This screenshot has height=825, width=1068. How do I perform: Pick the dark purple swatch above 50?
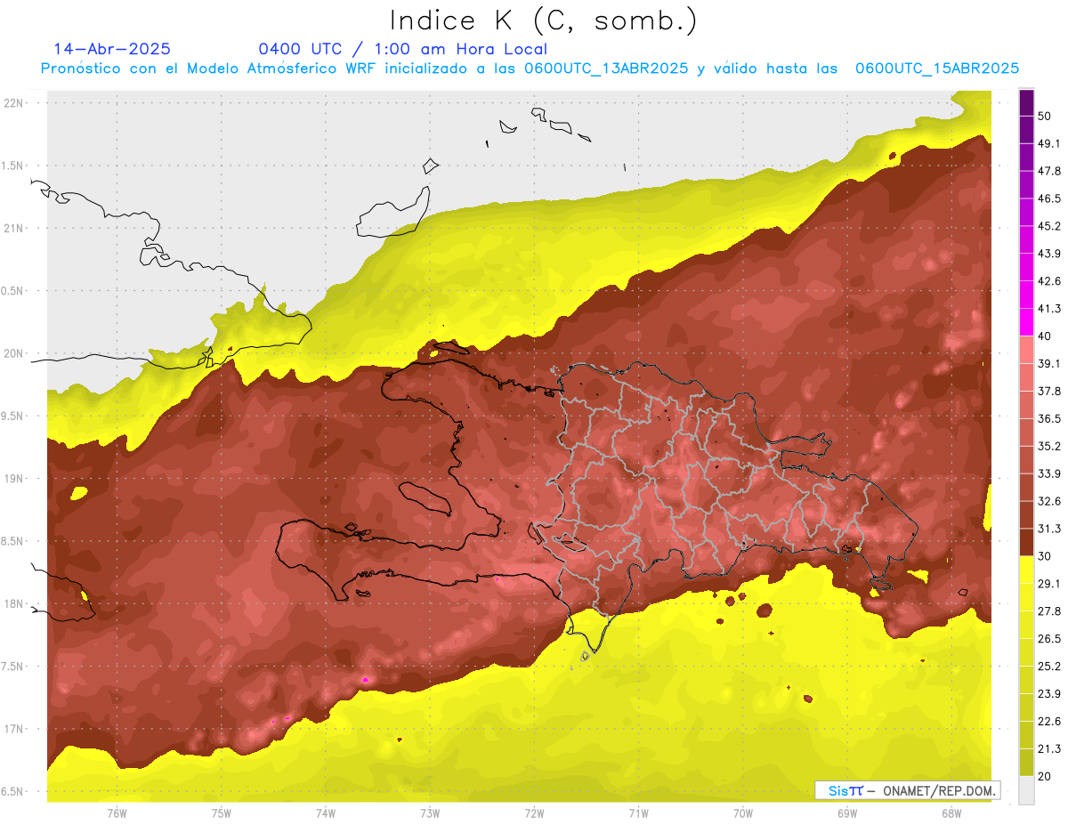click(1026, 103)
